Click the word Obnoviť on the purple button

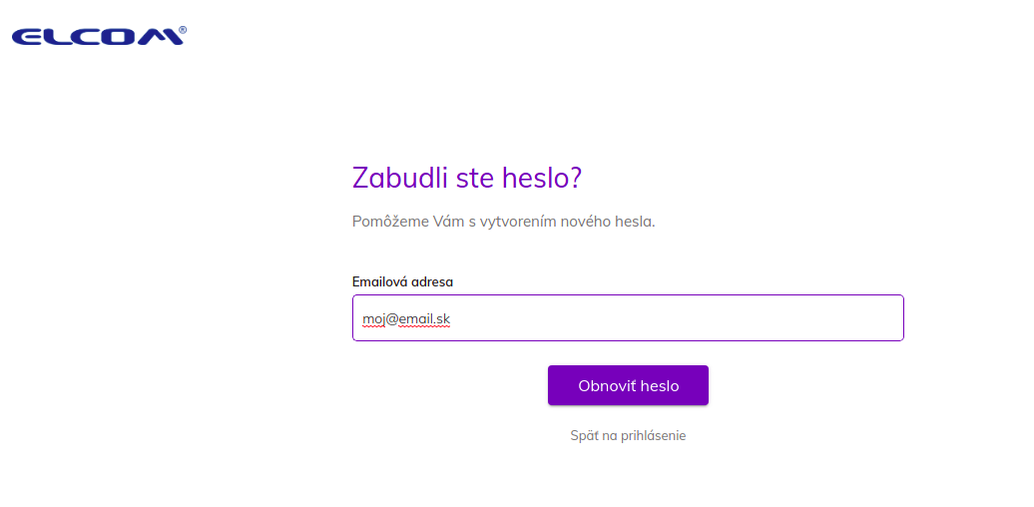click(606, 385)
